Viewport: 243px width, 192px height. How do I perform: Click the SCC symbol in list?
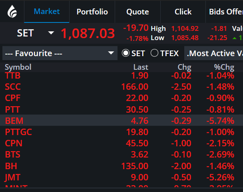click(x=13, y=87)
